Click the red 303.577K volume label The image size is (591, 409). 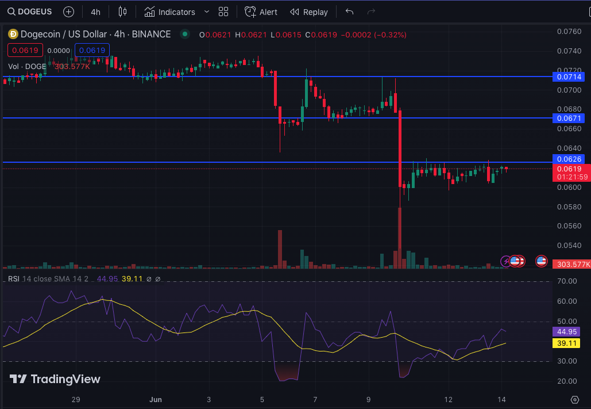[573, 264]
